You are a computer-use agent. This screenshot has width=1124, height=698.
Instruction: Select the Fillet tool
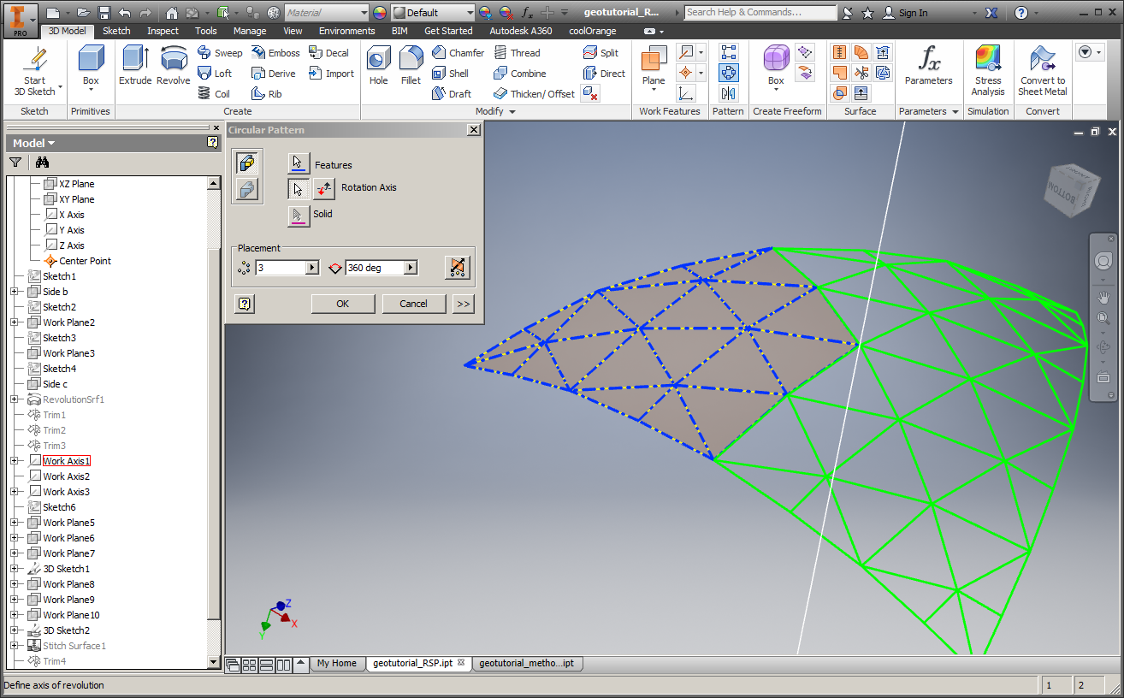coord(411,66)
